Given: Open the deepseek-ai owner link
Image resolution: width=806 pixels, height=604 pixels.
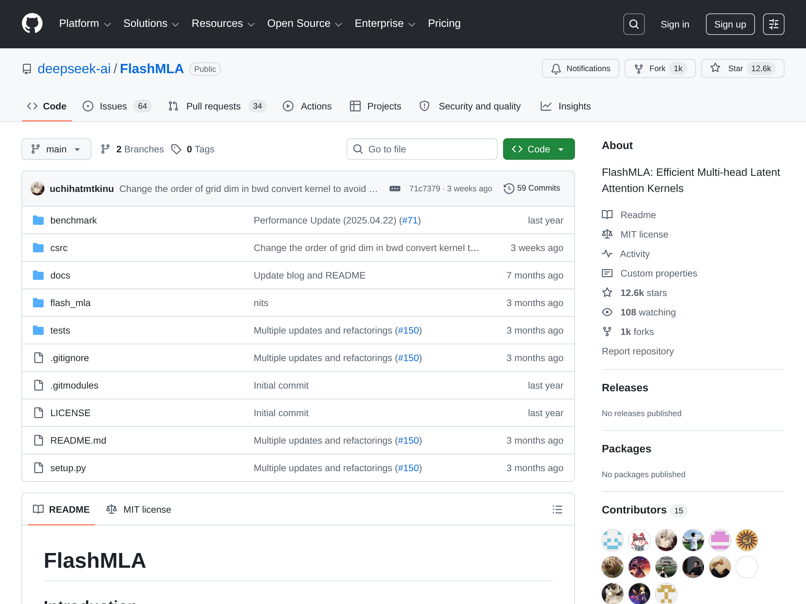Looking at the screenshot, I should click(74, 69).
